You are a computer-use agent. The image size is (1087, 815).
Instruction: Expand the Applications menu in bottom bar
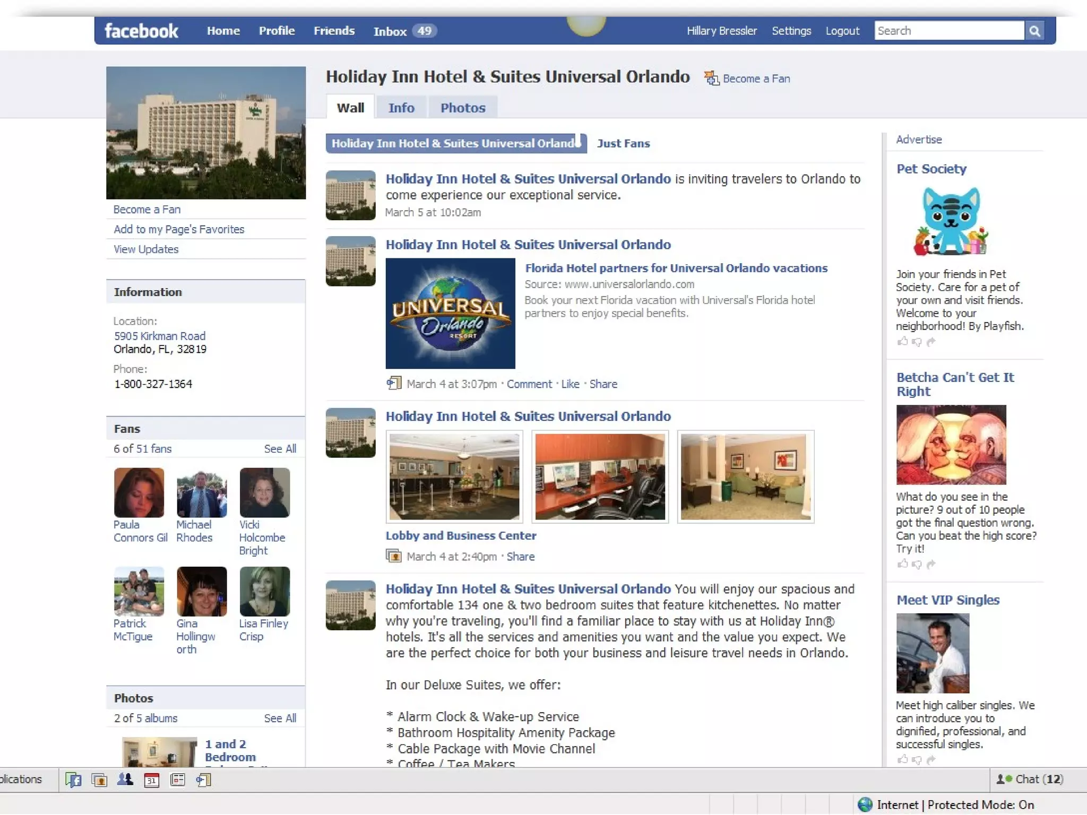coord(21,779)
